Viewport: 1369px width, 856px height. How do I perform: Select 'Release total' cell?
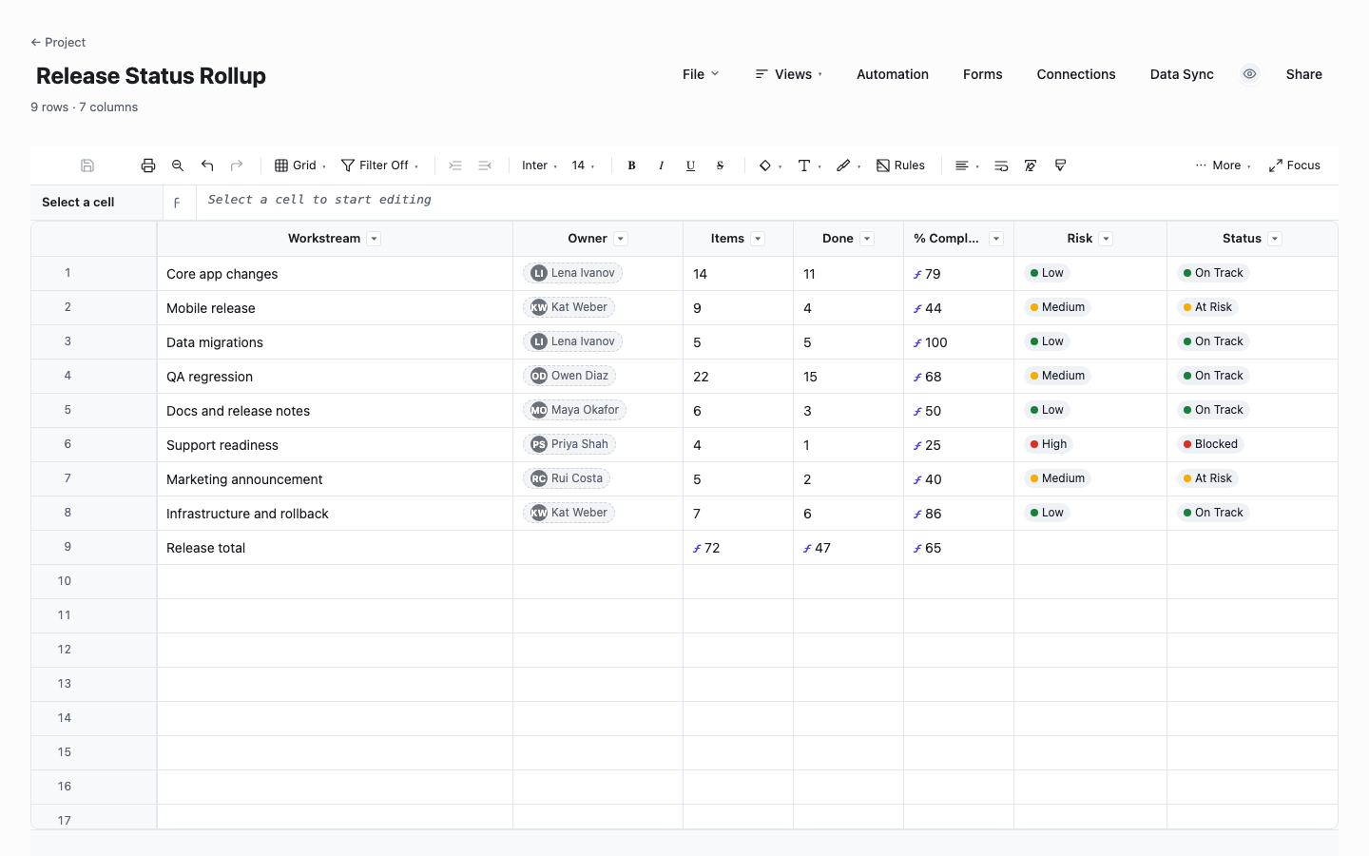pos(335,548)
